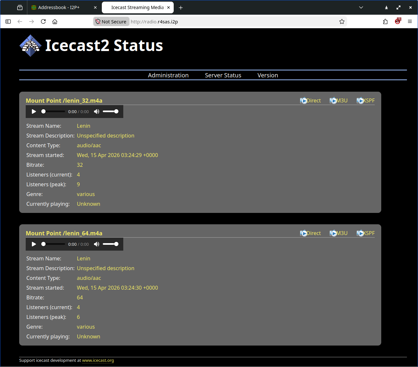Expand the list all tabs dropdown
Screen dimensions: 418x367
coord(361,7)
